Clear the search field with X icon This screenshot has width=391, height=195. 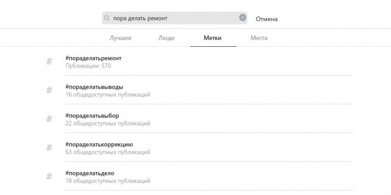click(242, 18)
